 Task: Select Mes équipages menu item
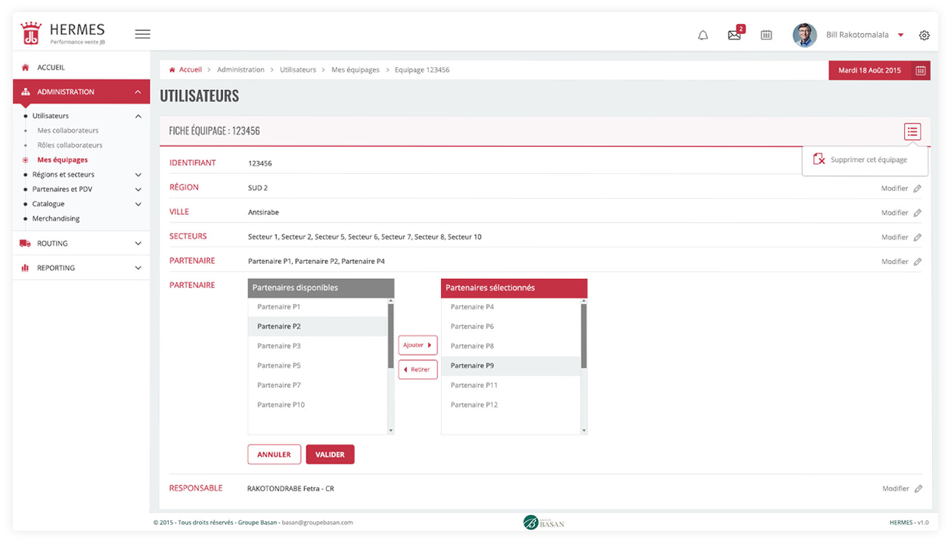[62, 160]
